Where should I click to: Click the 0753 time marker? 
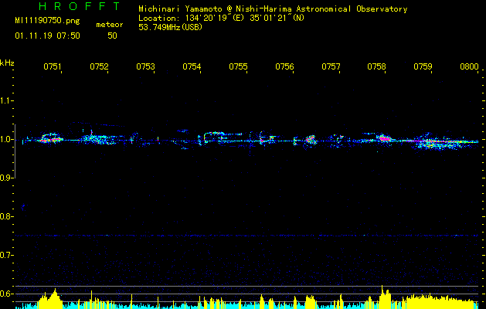click(x=145, y=66)
